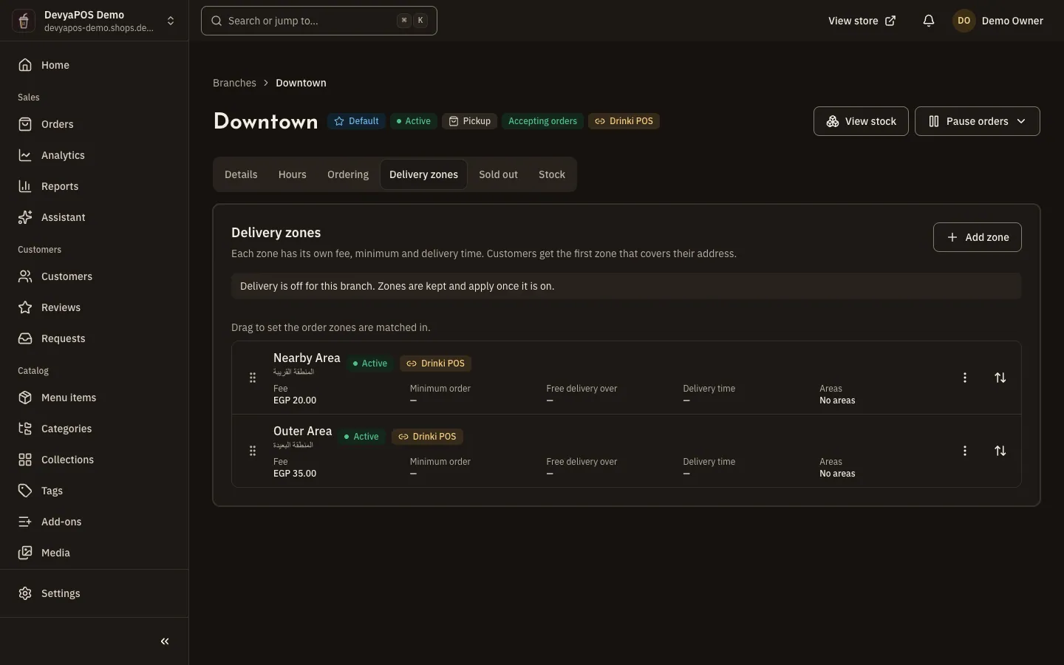Switch to the Details tab
Image resolution: width=1064 pixels, height=665 pixels.
[x=241, y=174]
